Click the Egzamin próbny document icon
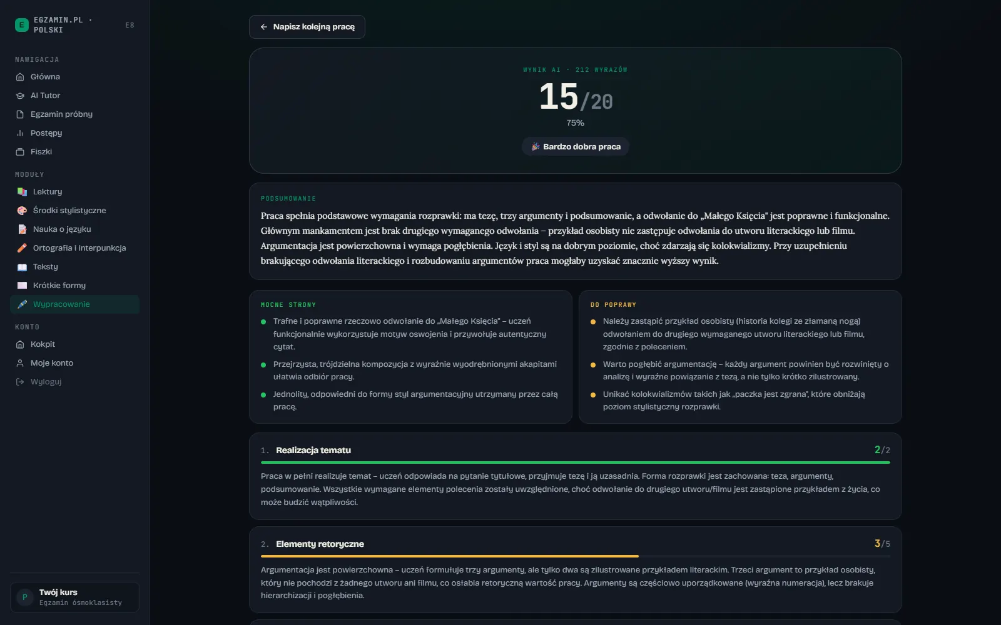The width and height of the screenshot is (1001, 625). pos(20,114)
